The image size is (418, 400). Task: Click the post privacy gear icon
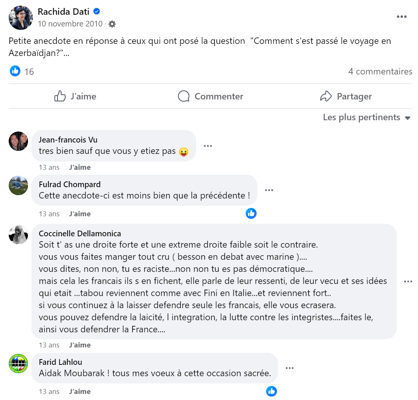[112, 24]
